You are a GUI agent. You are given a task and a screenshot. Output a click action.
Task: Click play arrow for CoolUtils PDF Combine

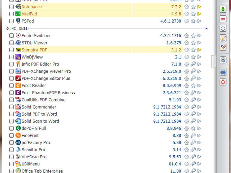[199, 100]
